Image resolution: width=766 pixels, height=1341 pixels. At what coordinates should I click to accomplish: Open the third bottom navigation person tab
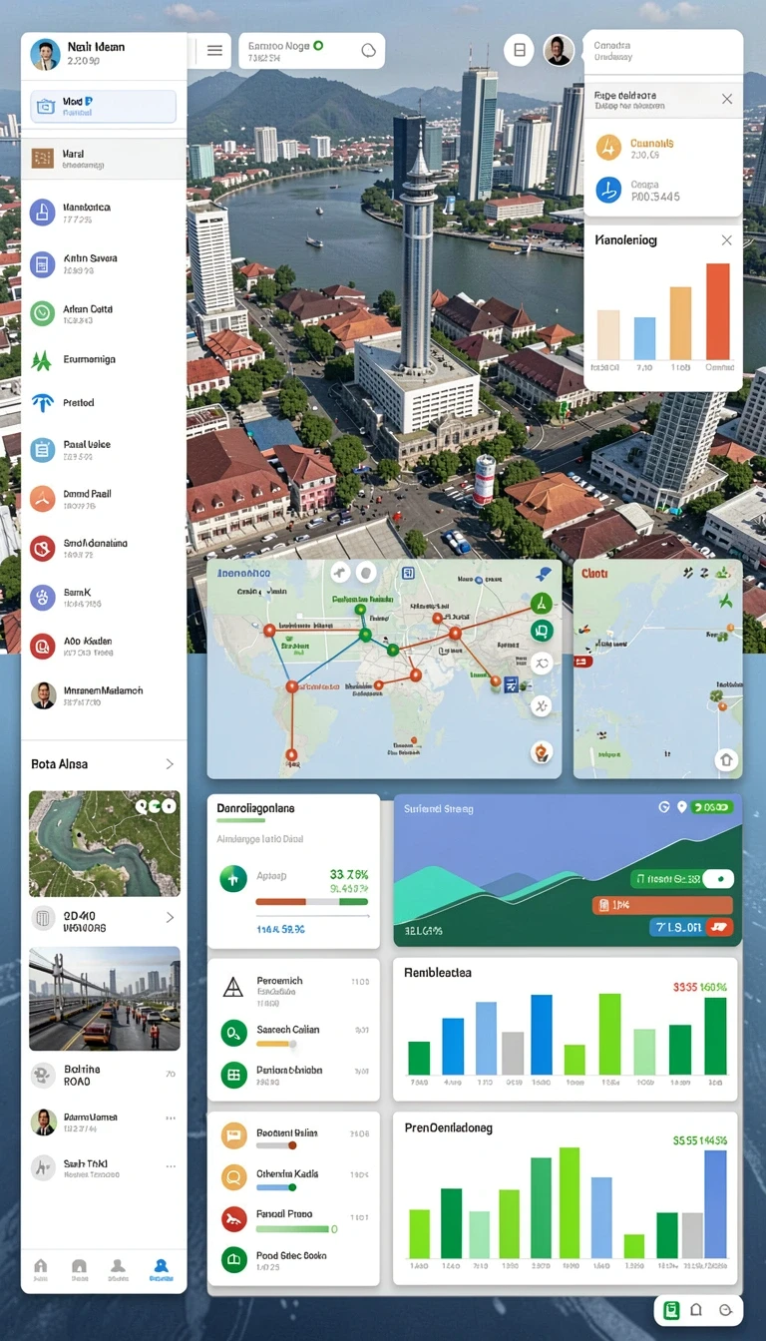click(118, 1269)
